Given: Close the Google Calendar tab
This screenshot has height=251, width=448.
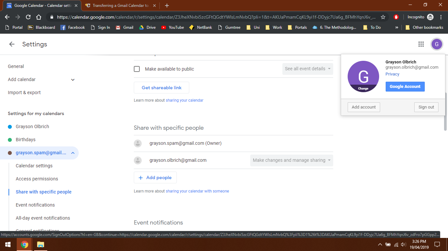Looking at the screenshot, I should [76, 6].
